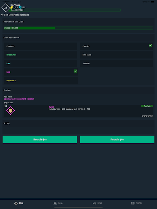This screenshot has height=209, width=157.
Task: Tap the 120 gems count
Action: pyautogui.click(x=24, y=7)
